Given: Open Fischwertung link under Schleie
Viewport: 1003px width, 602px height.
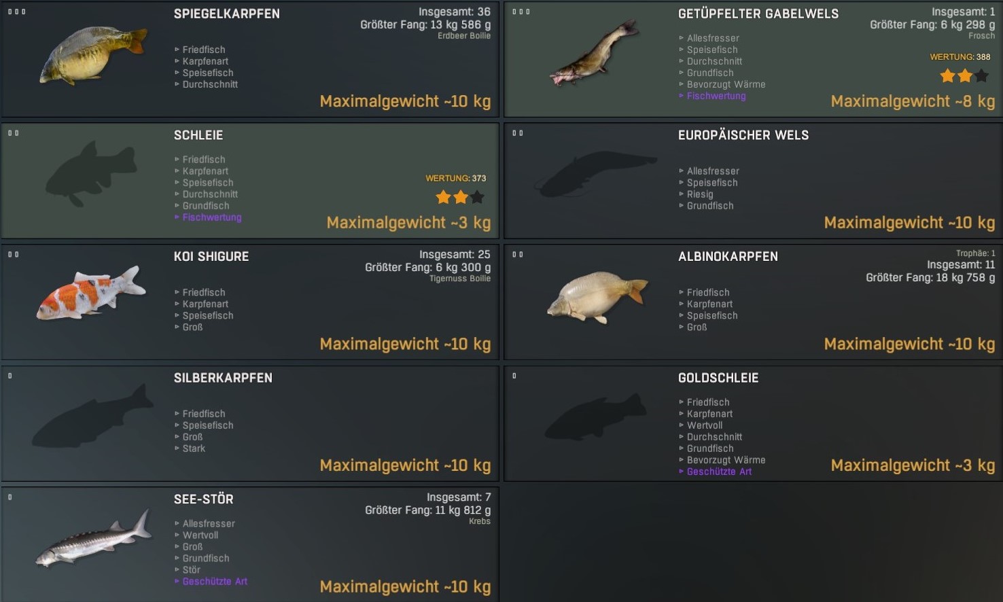Looking at the screenshot, I should click(212, 217).
